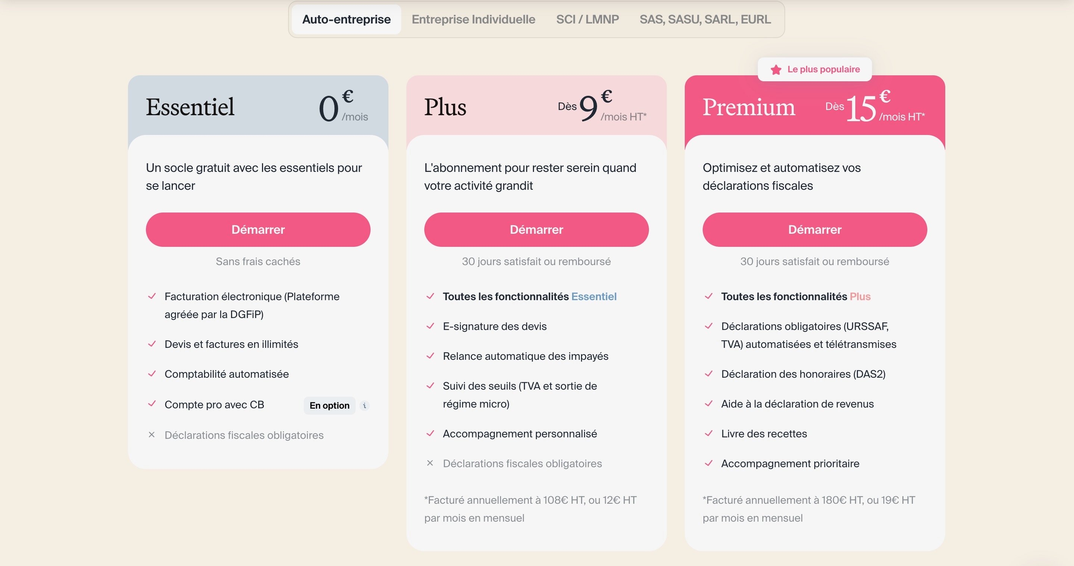Click the En option badge for Compte pro
The height and width of the screenshot is (566, 1074).
tap(330, 405)
